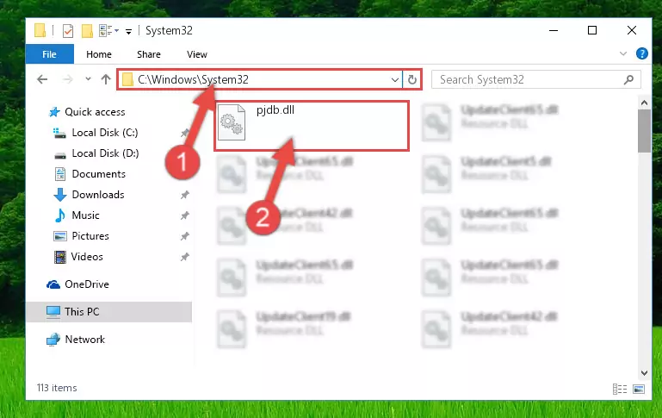Minimize the System32 window
Viewport: 662px width, 418px height.
click(554, 30)
